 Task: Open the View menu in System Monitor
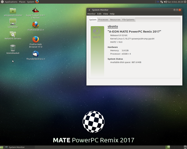tap(105, 14)
